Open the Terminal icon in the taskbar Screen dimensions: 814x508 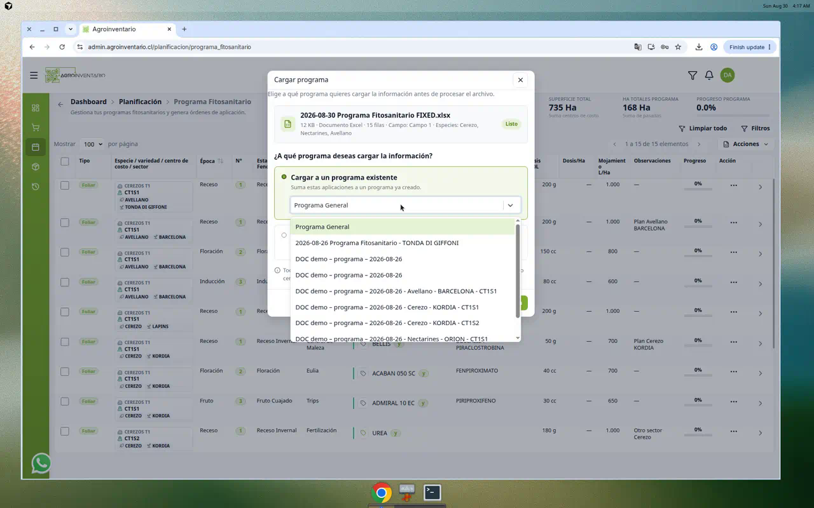pos(432,492)
